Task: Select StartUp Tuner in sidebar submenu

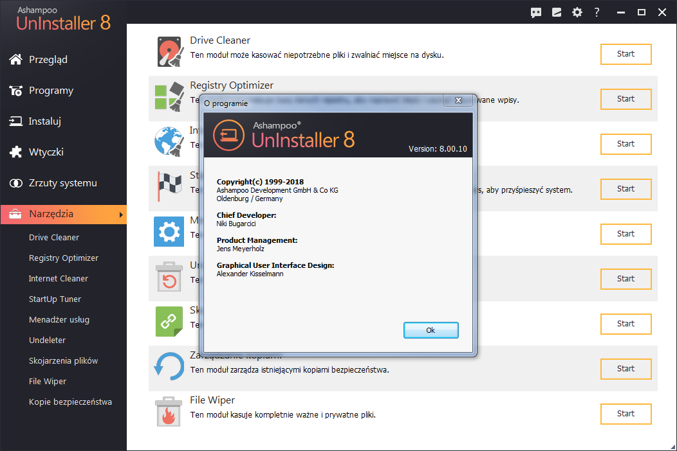Action: point(55,299)
